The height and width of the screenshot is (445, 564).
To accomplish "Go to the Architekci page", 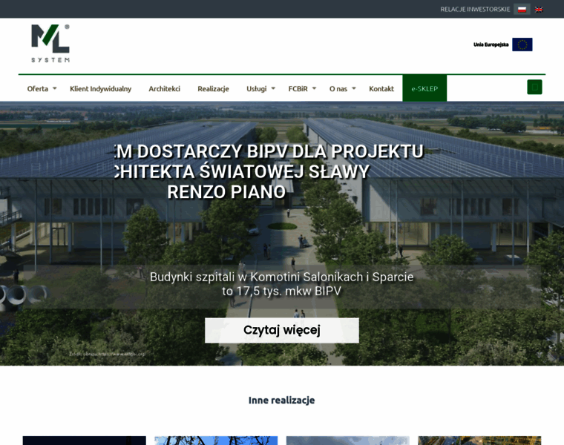I will (165, 88).
